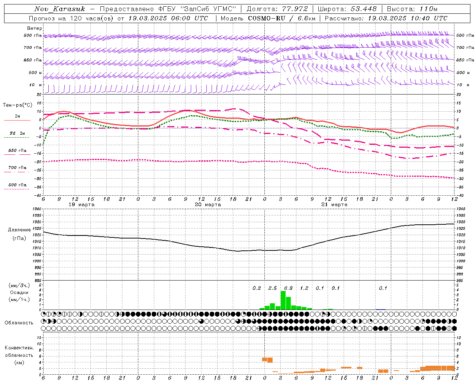Click the 21 марта date label
Screen dimensions: 476x381
(x=334, y=205)
